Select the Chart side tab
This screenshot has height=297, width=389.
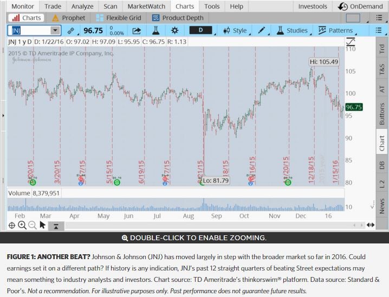(x=382, y=143)
